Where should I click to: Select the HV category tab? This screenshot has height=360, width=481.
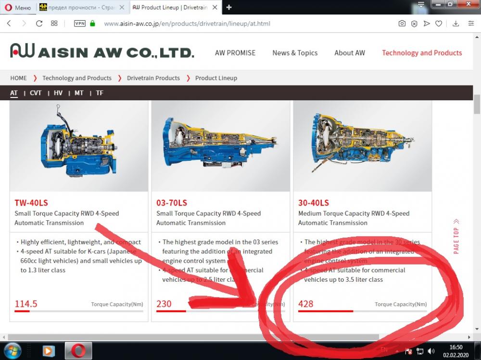coord(58,93)
